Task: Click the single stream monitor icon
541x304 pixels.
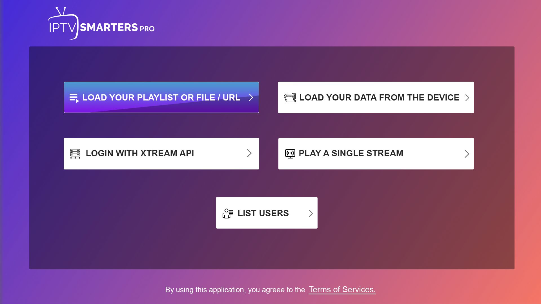Action: pos(290,153)
